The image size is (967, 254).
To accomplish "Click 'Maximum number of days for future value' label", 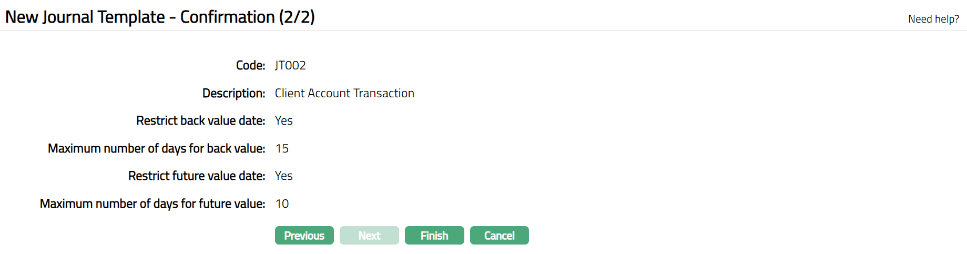I will 152,204.
